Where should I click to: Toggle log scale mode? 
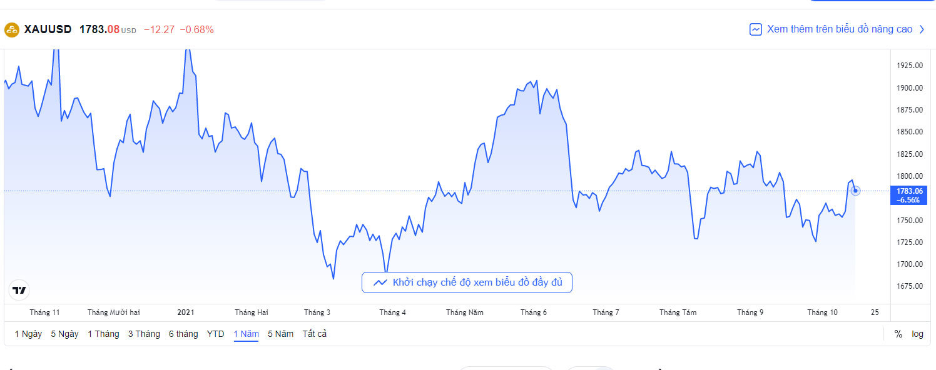click(917, 334)
